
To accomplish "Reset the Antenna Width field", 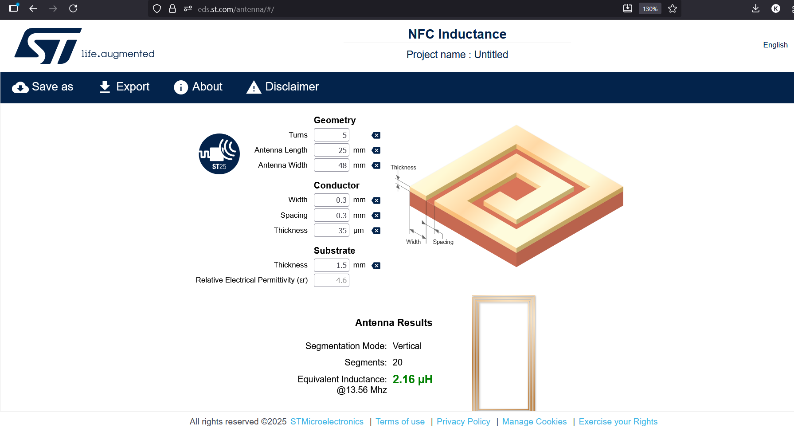I will click(376, 165).
